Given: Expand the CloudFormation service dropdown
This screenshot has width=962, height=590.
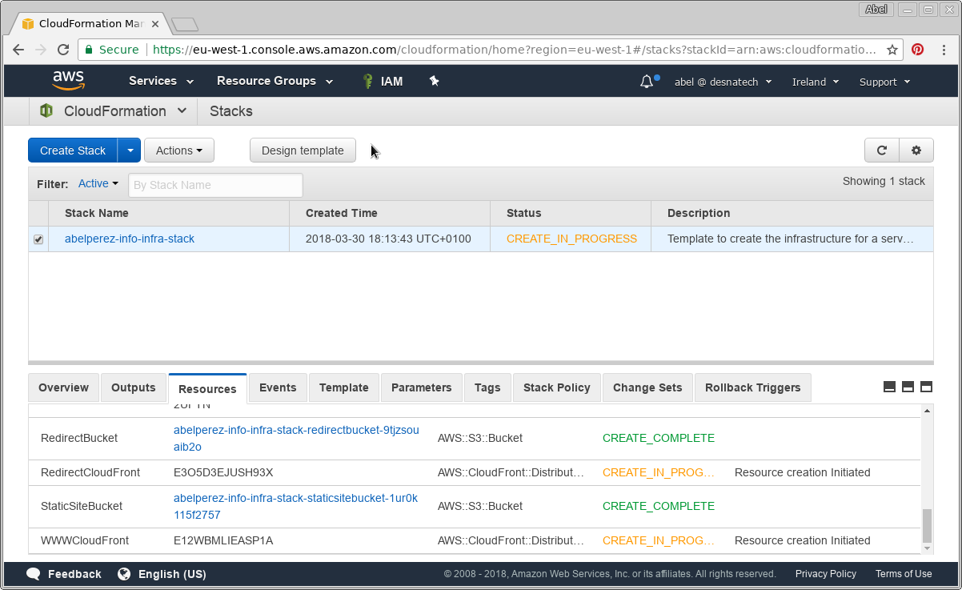Looking at the screenshot, I should (182, 111).
